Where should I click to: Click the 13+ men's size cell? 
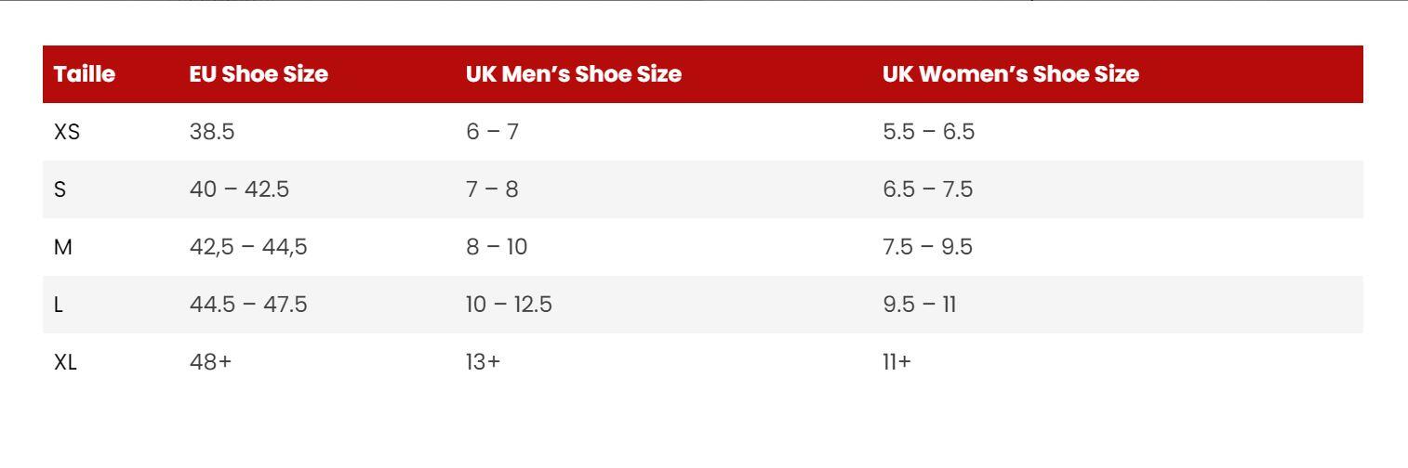(483, 362)
